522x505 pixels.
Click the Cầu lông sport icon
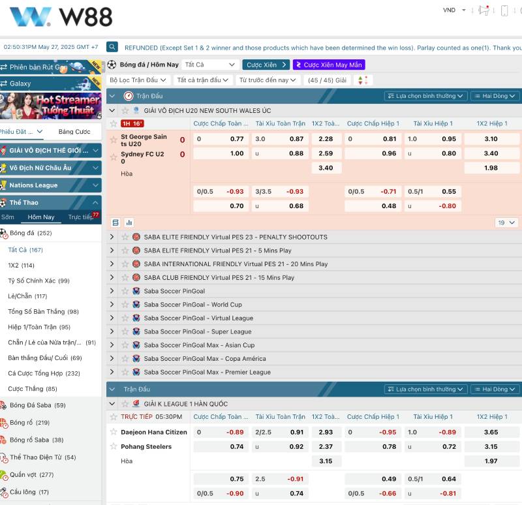(x=3, y=492)
